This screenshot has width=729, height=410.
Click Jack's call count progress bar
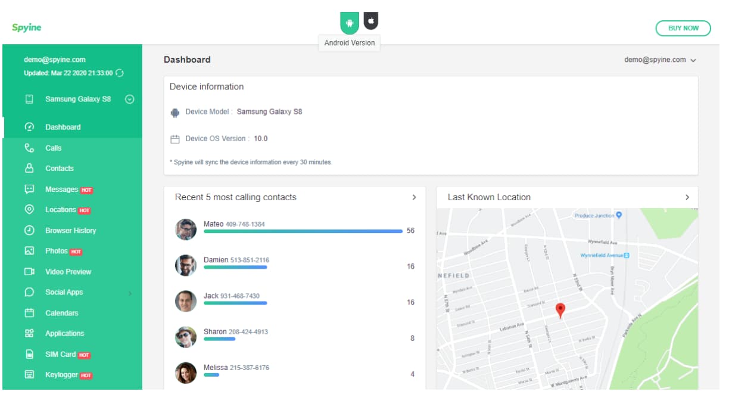(x=235, y=303)
